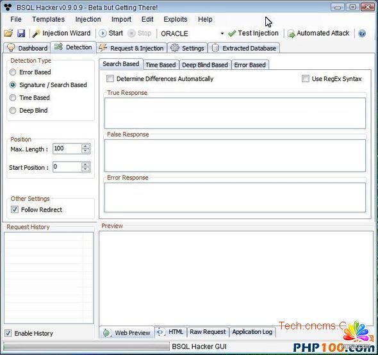Select the Detection tab
378x355 pixels.
[73, 47]
